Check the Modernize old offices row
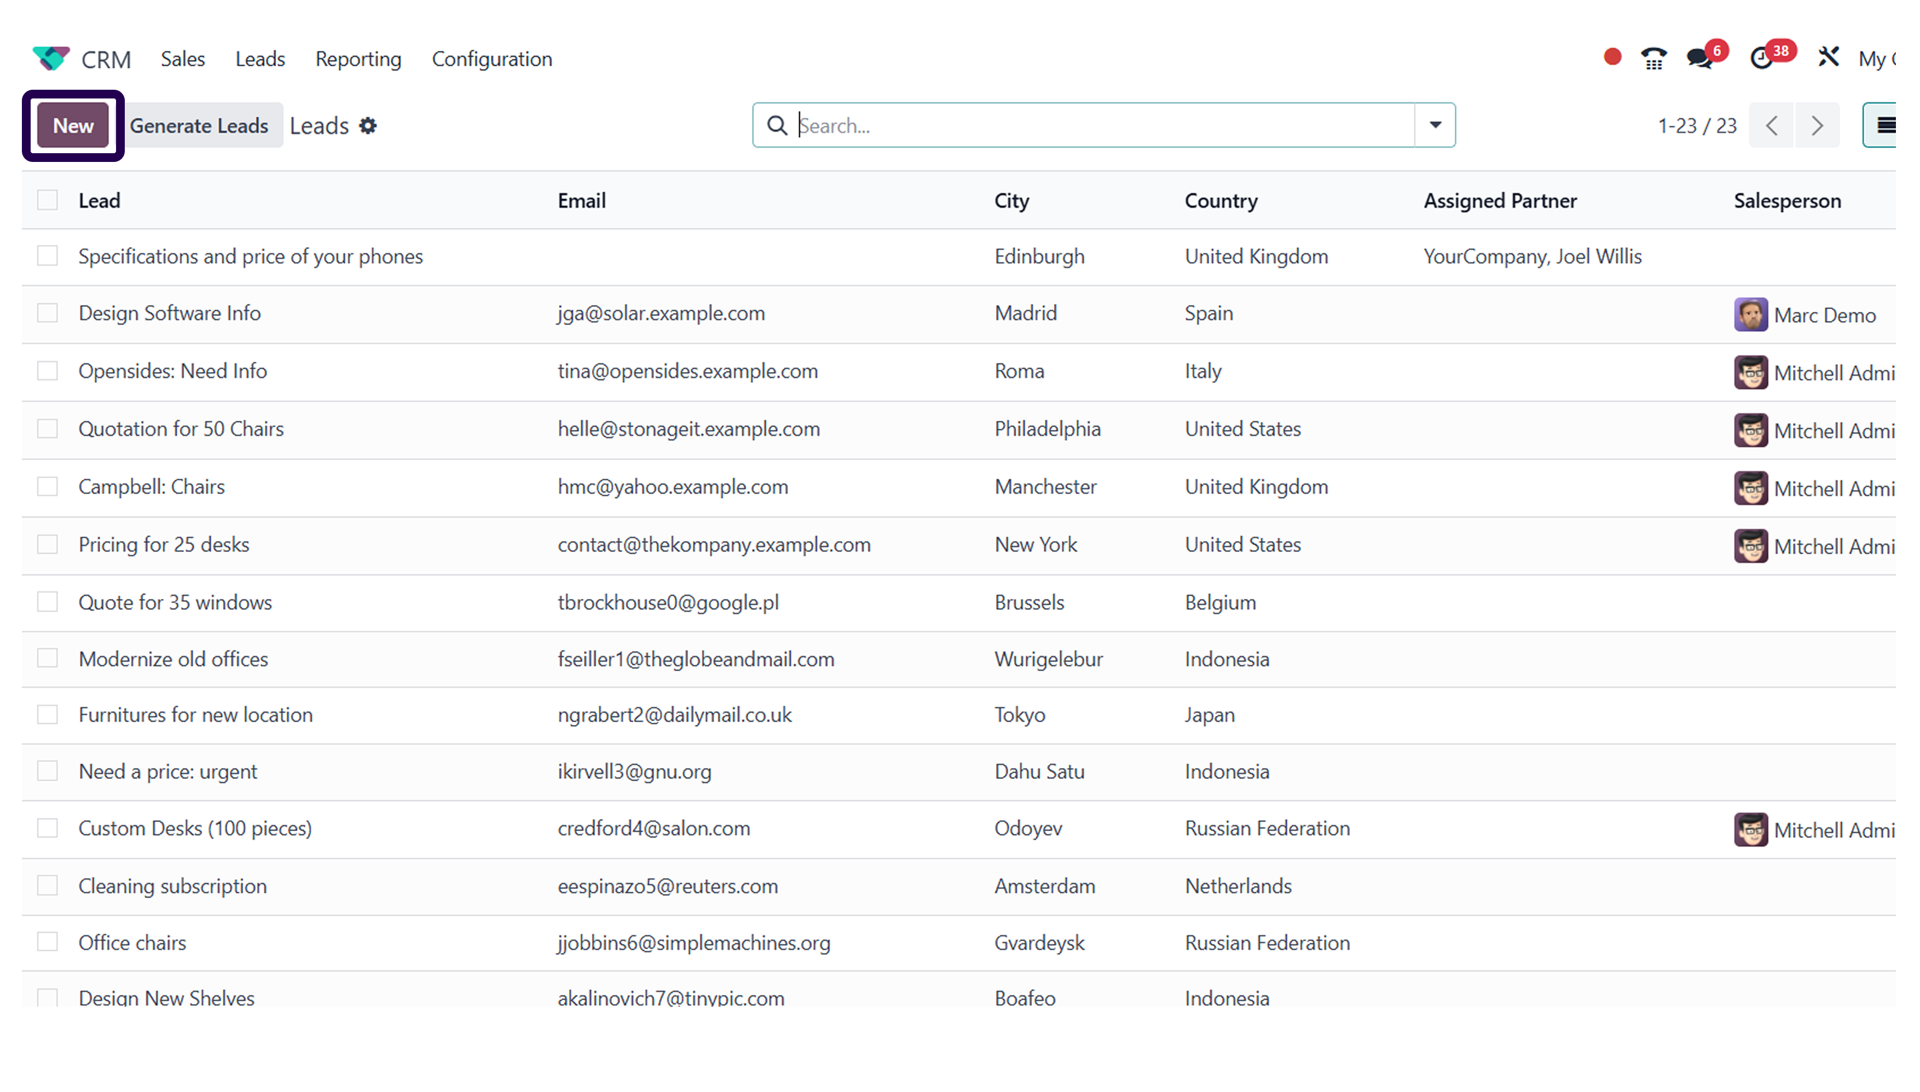The width and height of the screenshot is (1920, 1092). [x=47, y=658]
